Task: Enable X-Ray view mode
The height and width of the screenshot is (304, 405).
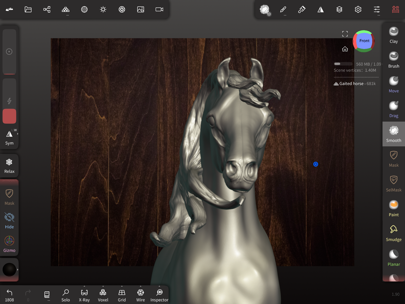Action: pyautogui.click(x=84, y=295)
